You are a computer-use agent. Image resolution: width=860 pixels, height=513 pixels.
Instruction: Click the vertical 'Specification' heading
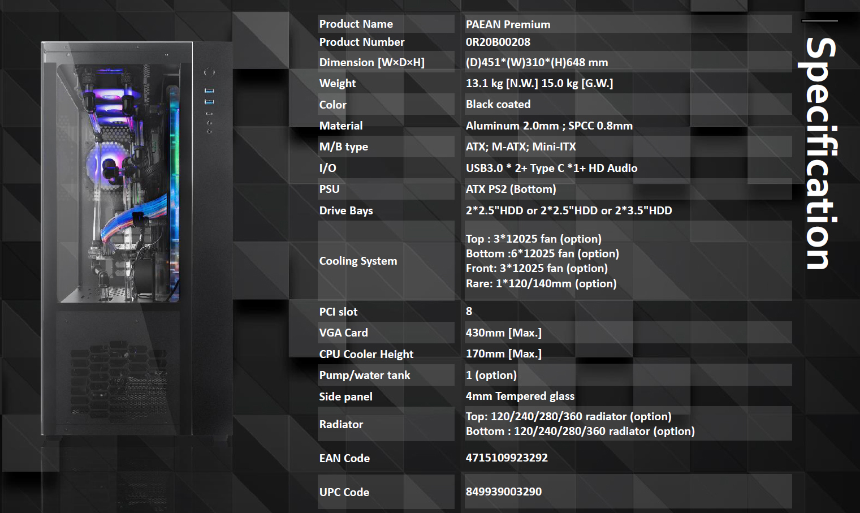pos(818,153)
